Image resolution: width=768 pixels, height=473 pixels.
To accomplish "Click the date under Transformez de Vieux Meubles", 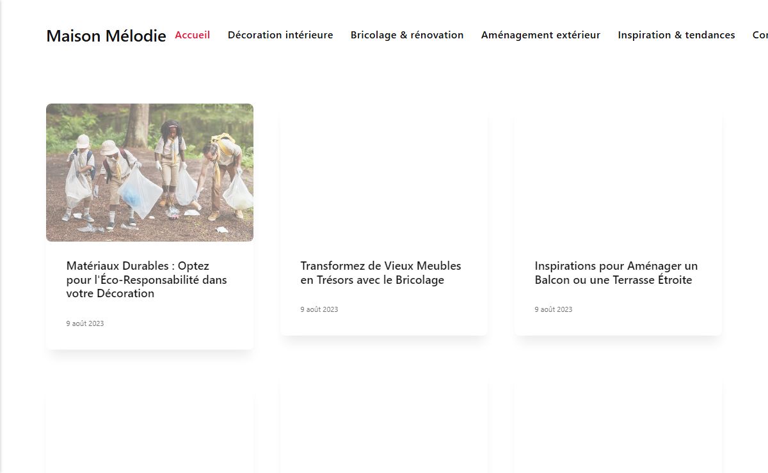I will tap(319, 309).
